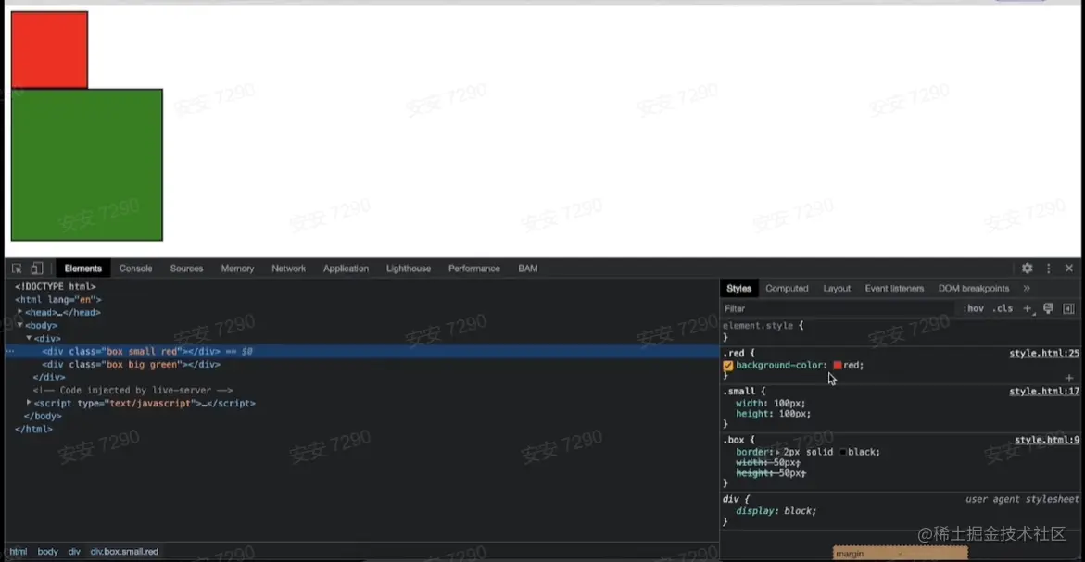The height and width of the screenshot is (562, 1085).
Task: Open the Network tab
Action: (288, 269)
